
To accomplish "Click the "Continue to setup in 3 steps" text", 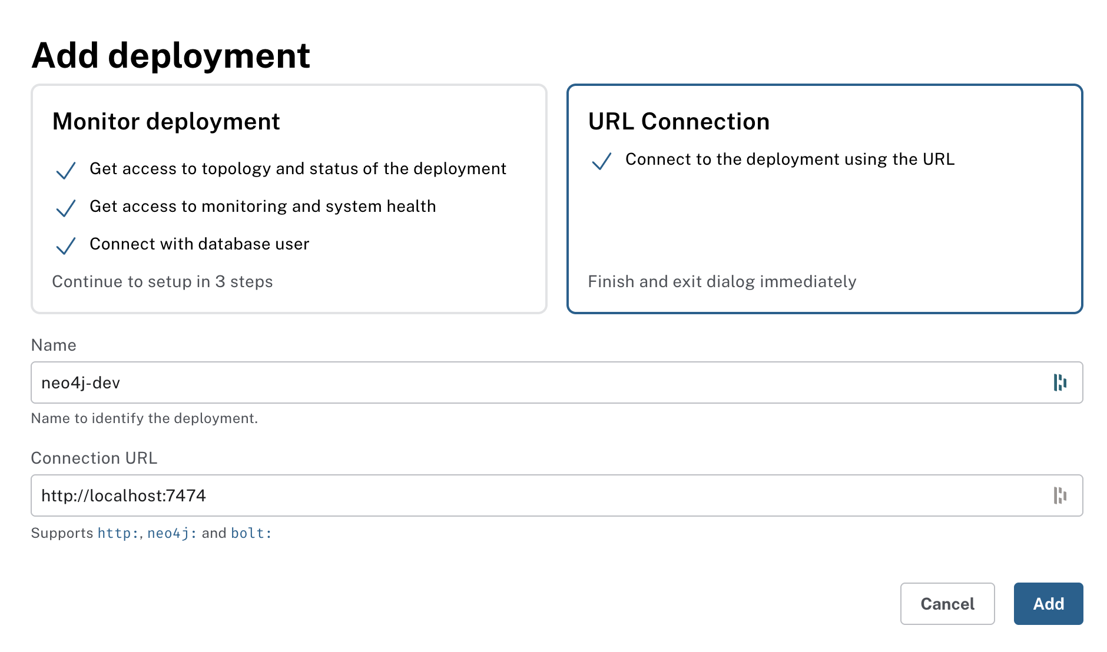I will 163,282.
